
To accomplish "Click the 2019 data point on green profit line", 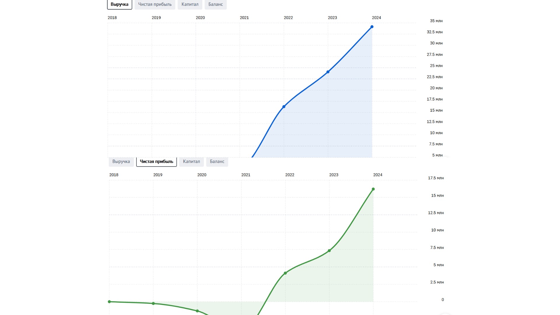I will click(153, 304).
